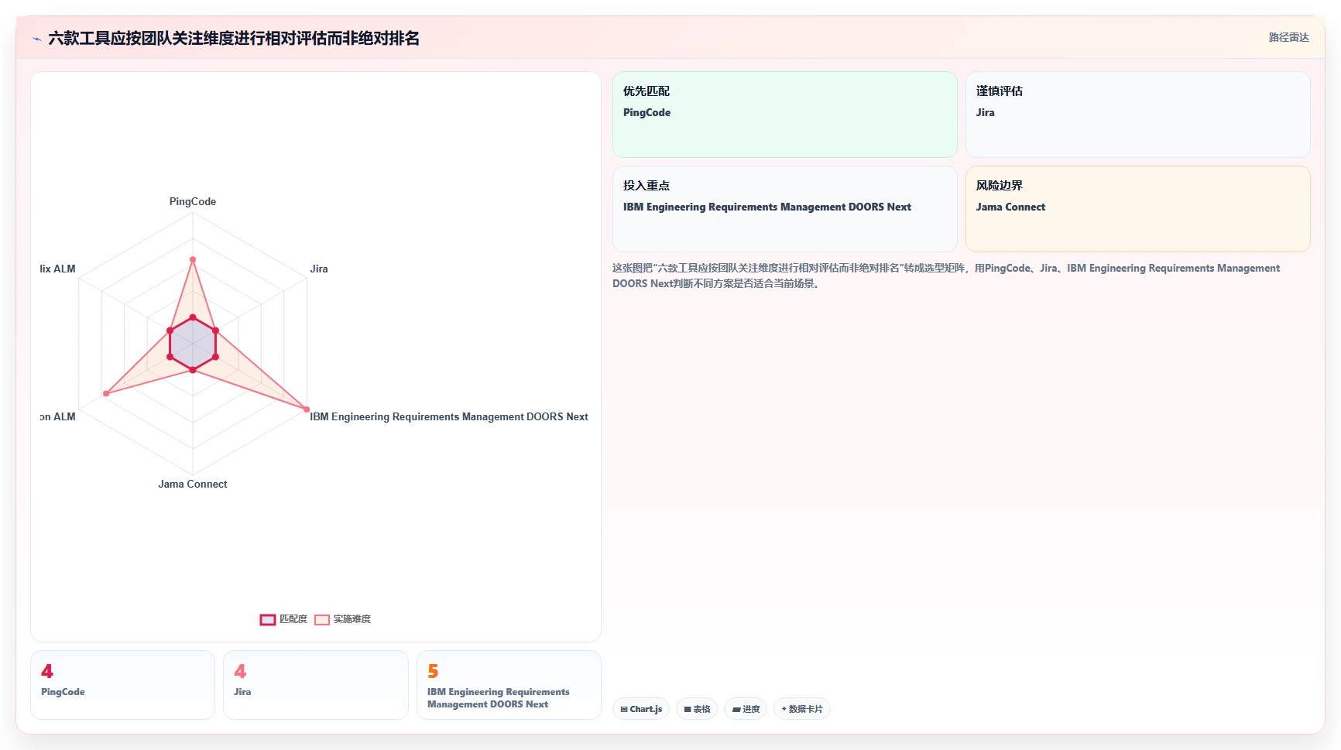The image size is (1341, 750).
Task: Click the stat card showing 4 PingCode
Action: coord(122,685)
